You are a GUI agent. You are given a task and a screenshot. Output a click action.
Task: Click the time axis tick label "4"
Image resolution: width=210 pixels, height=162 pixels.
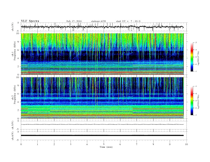click(87, 144)
